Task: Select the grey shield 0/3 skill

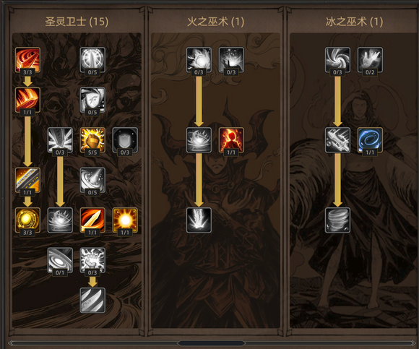Action: (125, 140)
